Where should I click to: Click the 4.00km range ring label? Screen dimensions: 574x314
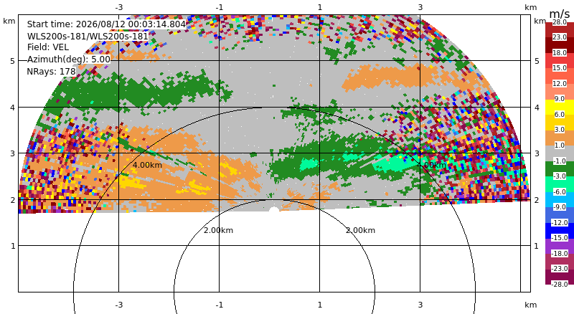(x=147, y=165)
